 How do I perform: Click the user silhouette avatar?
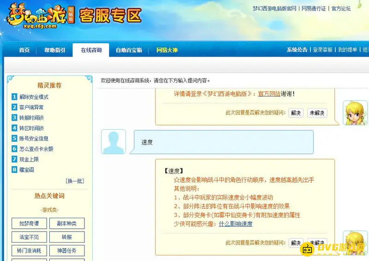113,142
